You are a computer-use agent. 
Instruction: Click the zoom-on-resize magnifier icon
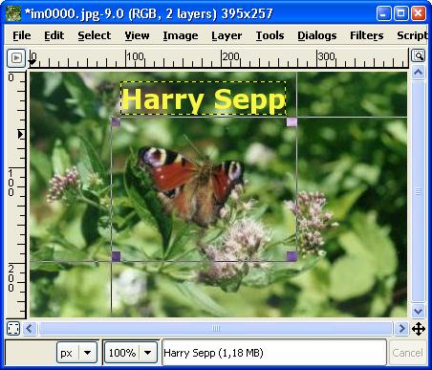(x=418, y=55)
